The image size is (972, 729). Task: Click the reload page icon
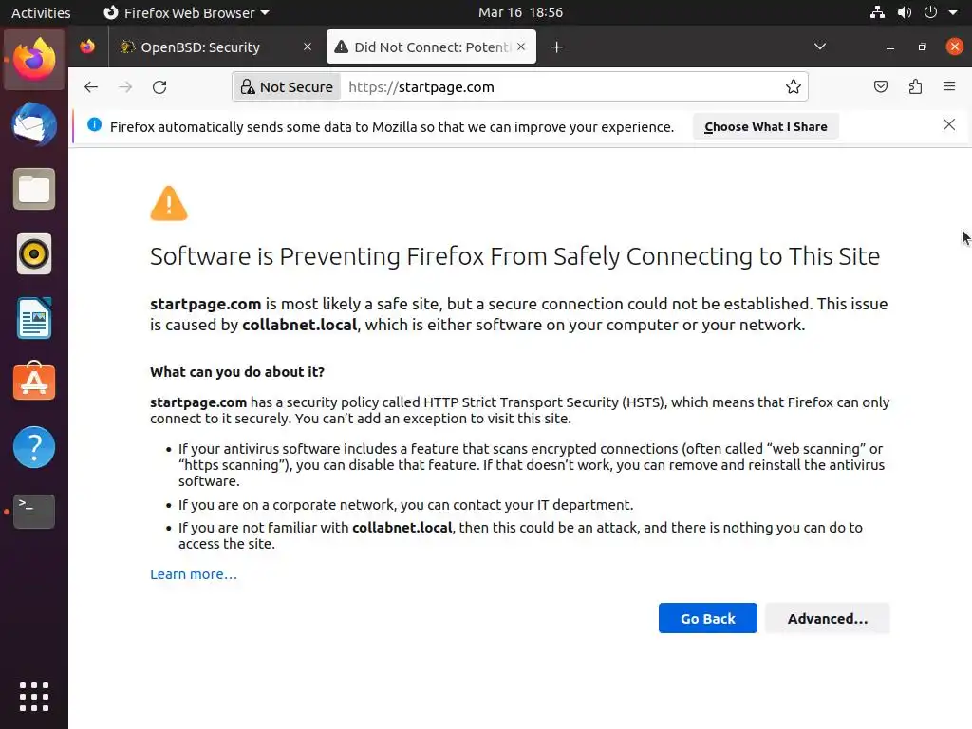tap(159, 86)
